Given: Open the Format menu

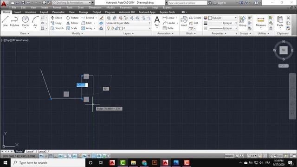Looking at the screenshot, I should (x=57, y=7).
